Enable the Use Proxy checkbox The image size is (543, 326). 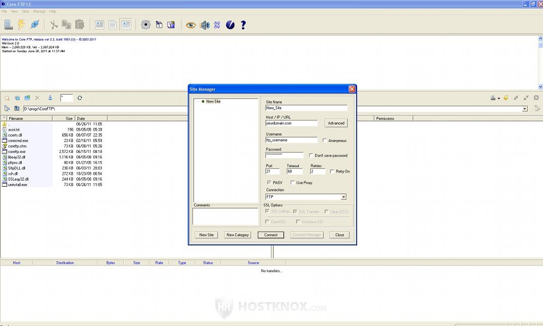[x=293, y=182]
